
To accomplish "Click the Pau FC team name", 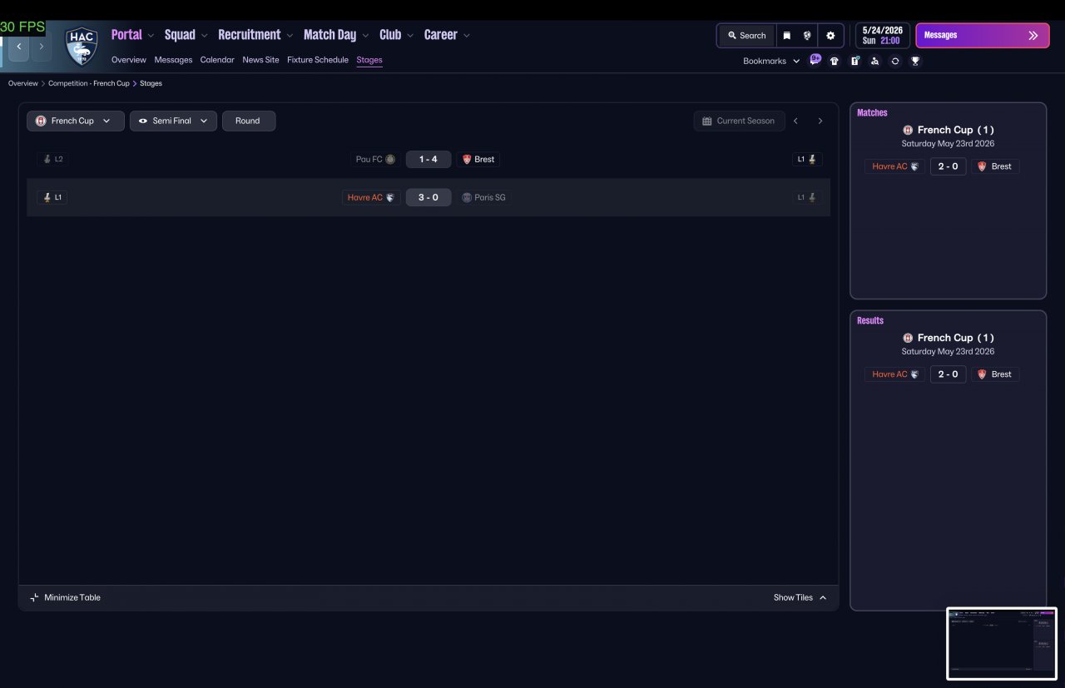I will point(369,159).
